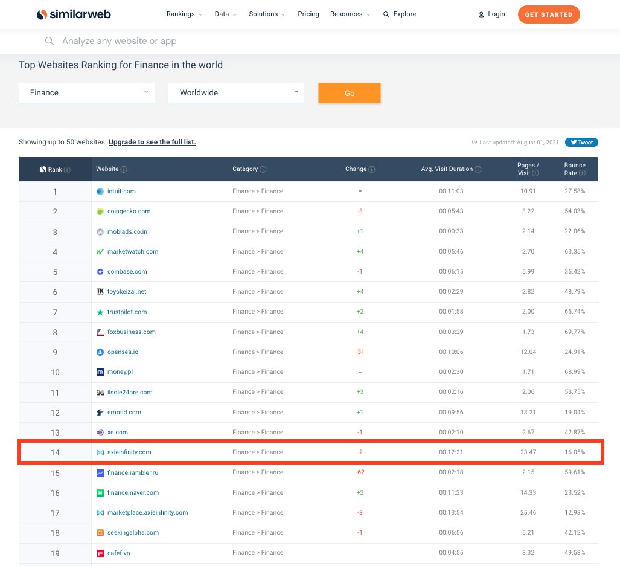The height and width of the screenshot is (566, 620).
Task: Click Upgrade to see the full list
Action: coord(152,142)
